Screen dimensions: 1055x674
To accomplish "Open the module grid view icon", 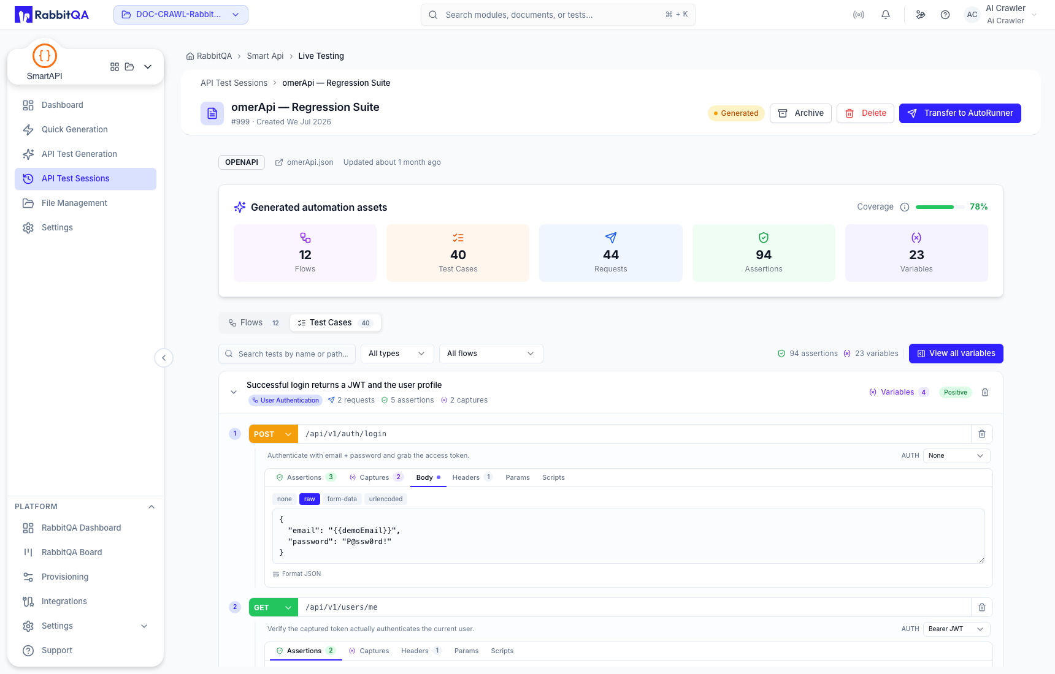I will point(115,67).
